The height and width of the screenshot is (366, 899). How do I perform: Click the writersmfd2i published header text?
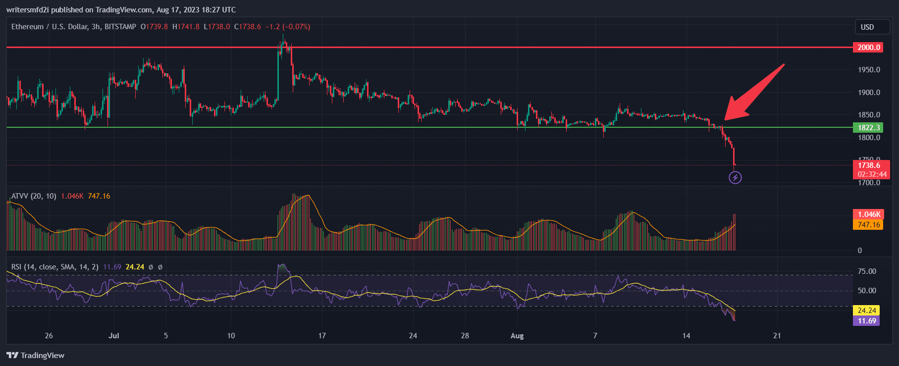click(121, 10)
